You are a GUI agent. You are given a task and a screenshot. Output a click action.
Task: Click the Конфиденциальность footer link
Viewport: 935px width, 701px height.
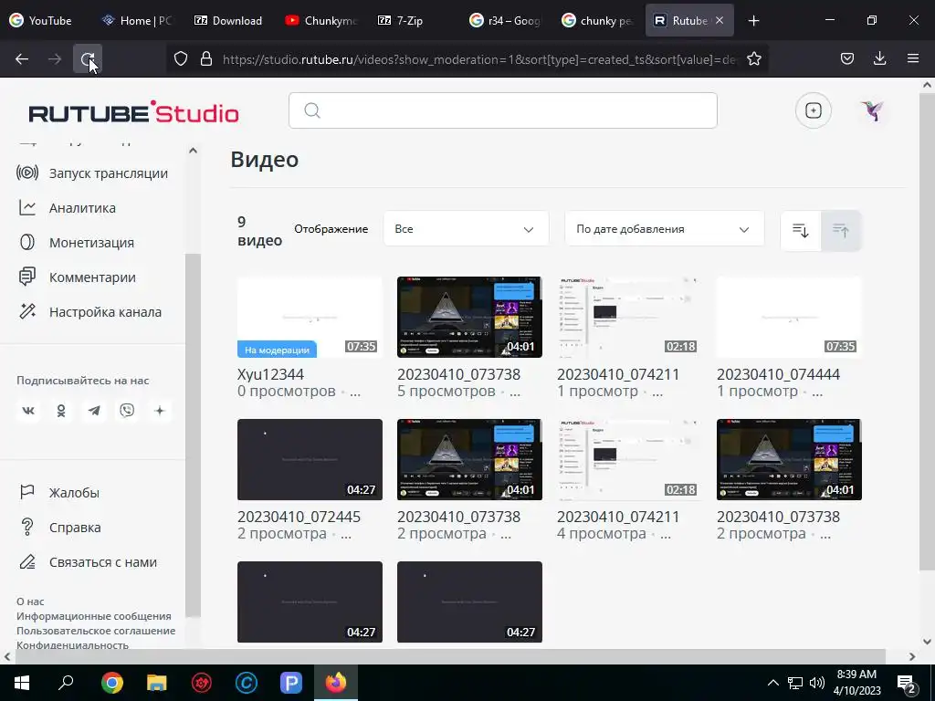click(x=72, y=645)
